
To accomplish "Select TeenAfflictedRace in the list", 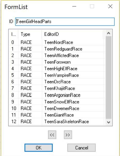I will click(57, 55).
